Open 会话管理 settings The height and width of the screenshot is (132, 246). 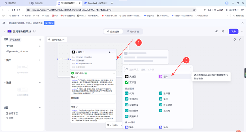coord(12,113)
